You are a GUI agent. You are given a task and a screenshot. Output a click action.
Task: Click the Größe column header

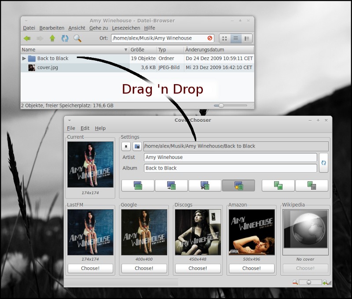143,50
